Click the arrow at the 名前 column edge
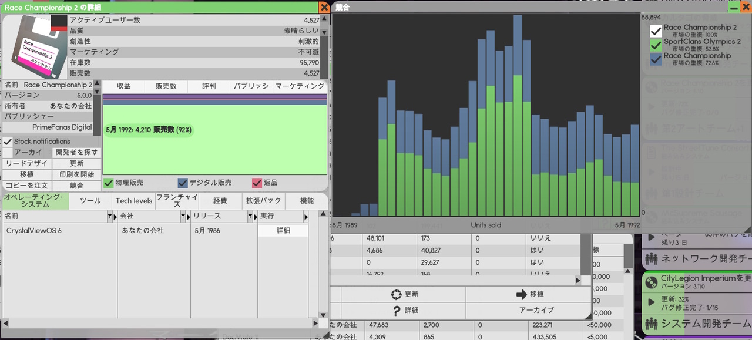752x340 pixels. tap(116, 217)
